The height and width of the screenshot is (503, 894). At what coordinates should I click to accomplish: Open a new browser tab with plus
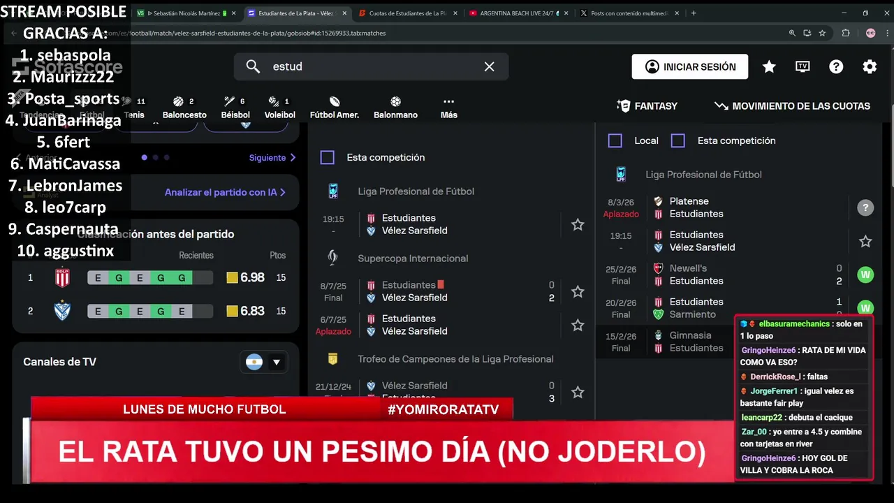(693, 13)
